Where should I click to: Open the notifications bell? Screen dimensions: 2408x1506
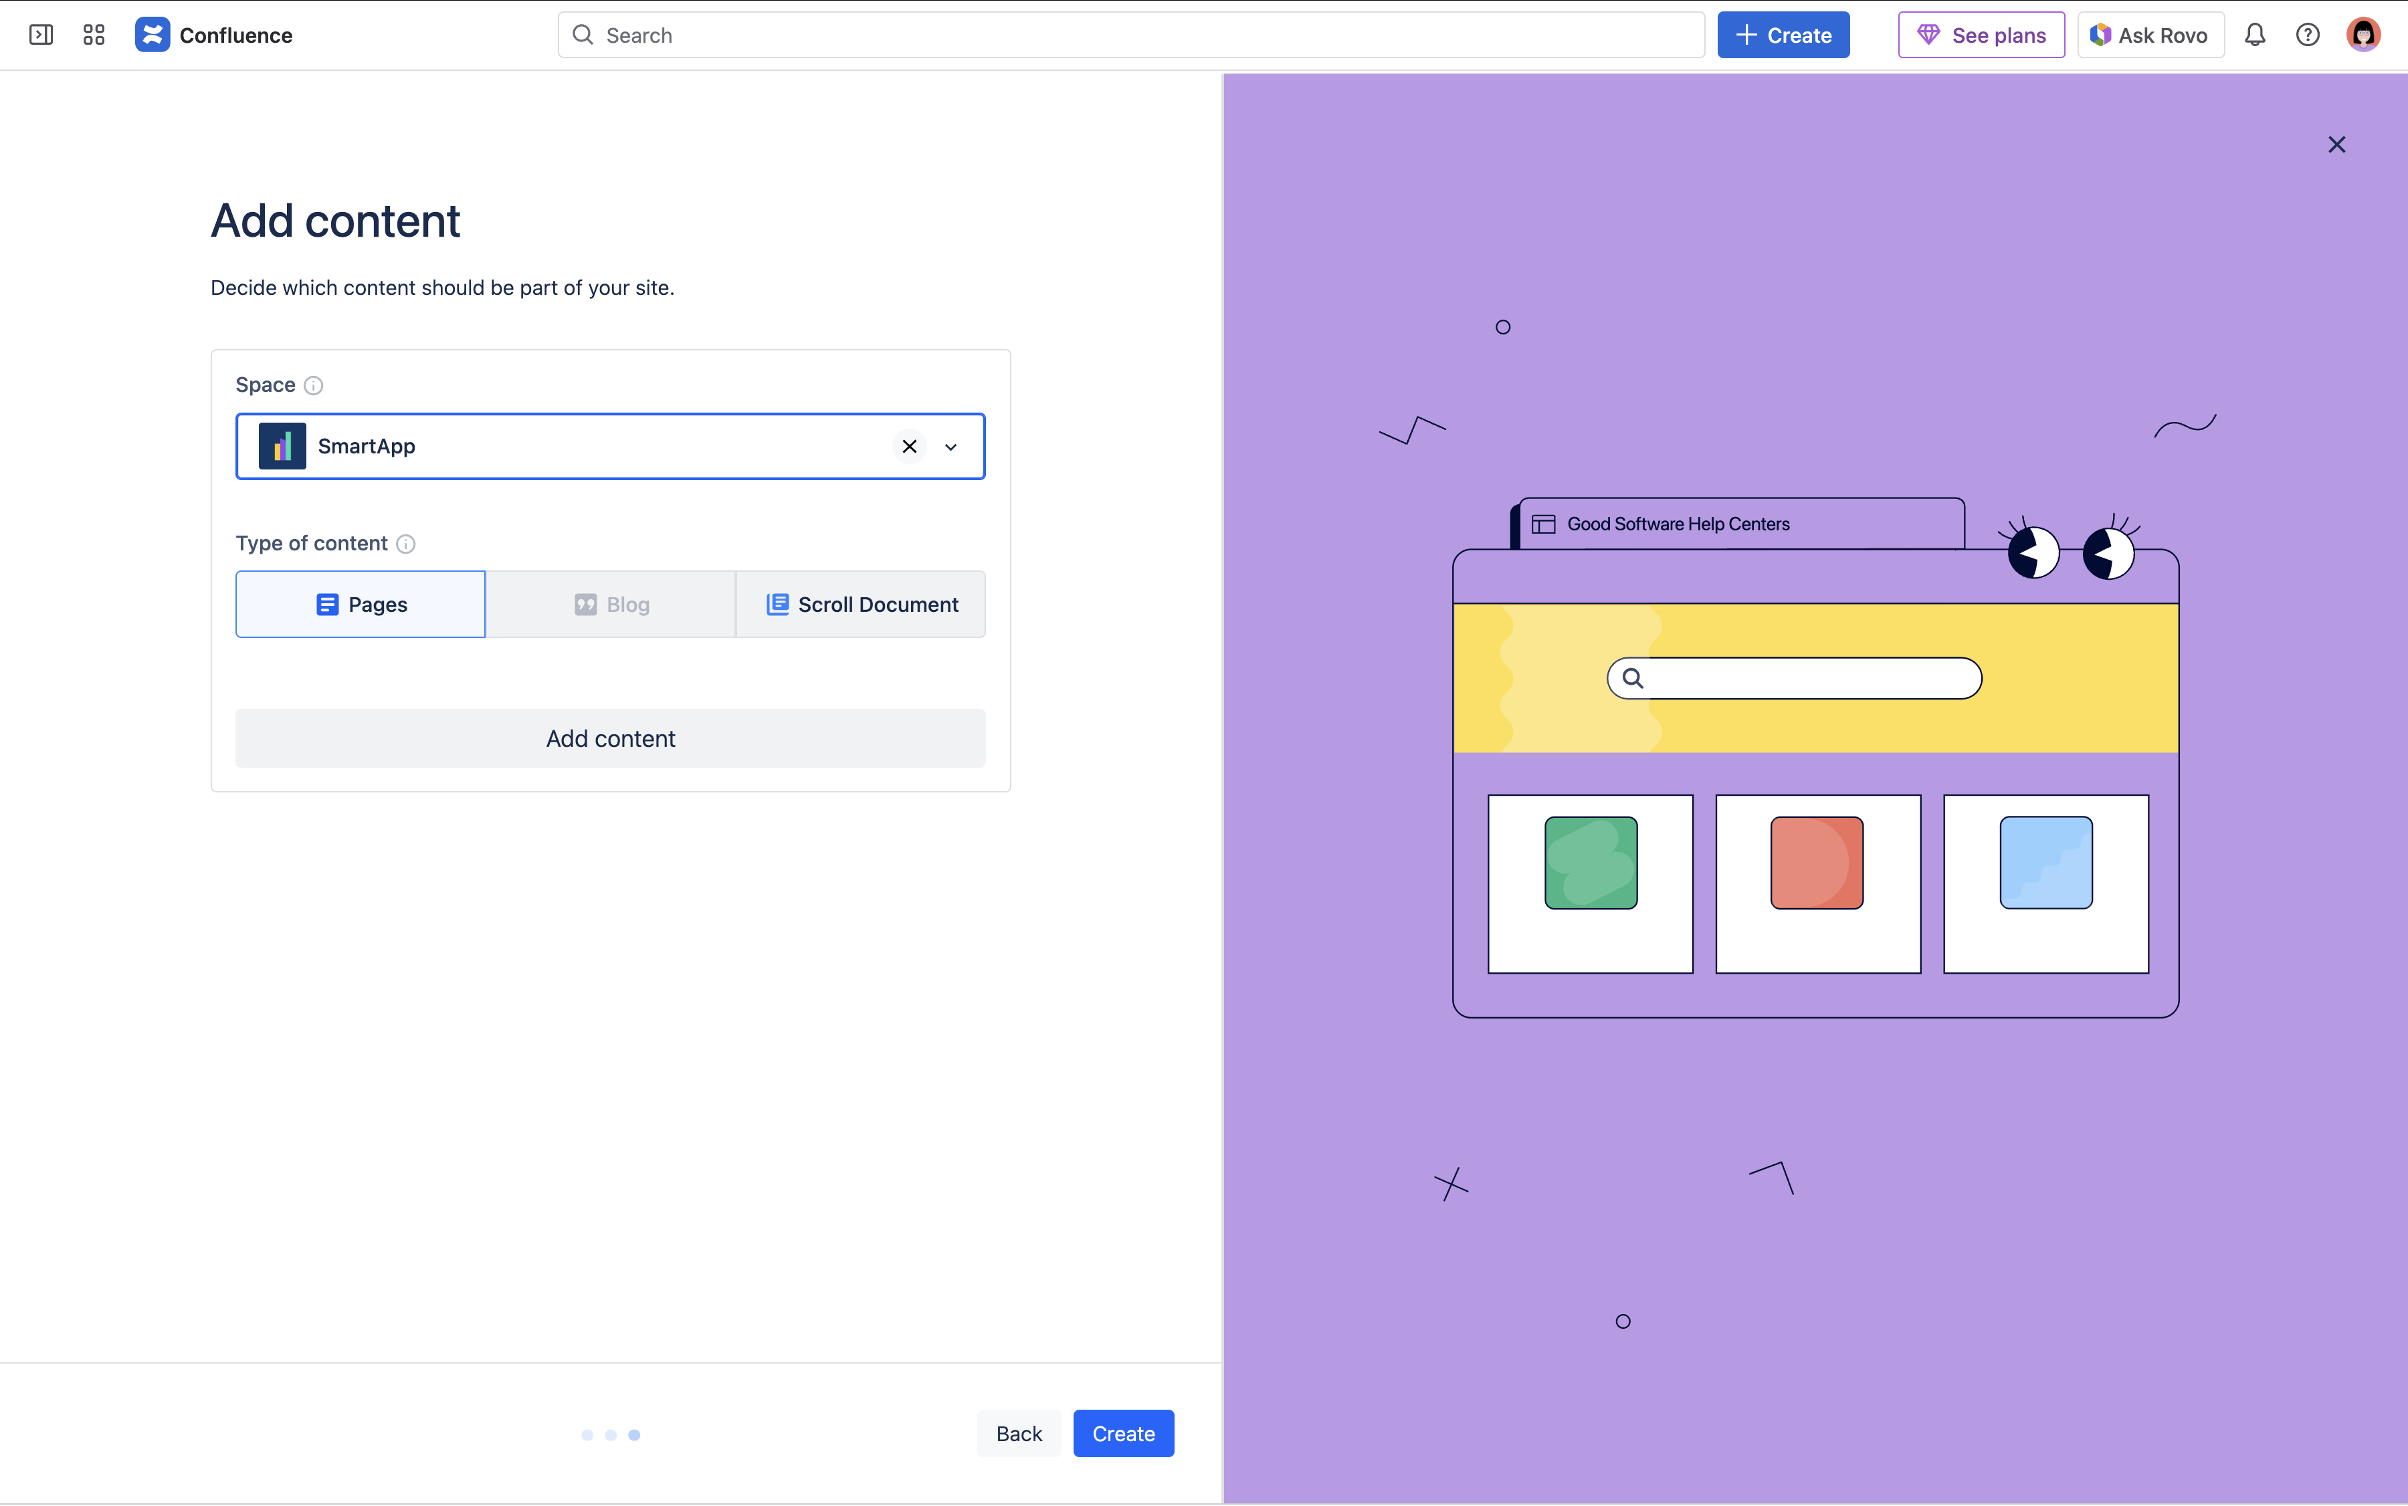click(2255, 35)
